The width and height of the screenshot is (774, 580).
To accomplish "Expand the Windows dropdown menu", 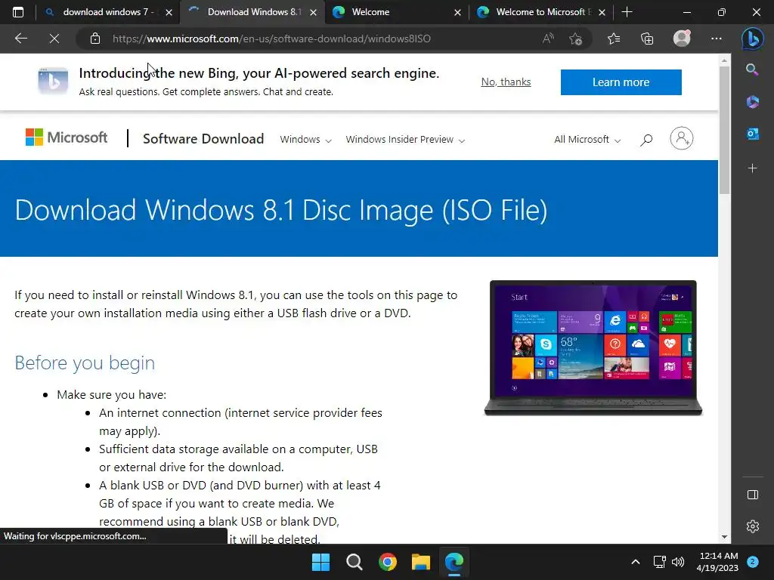I will (x=305, y=140).
